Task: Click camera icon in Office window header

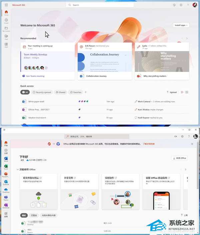Action: pyautogui.click(x=176, y=136)
